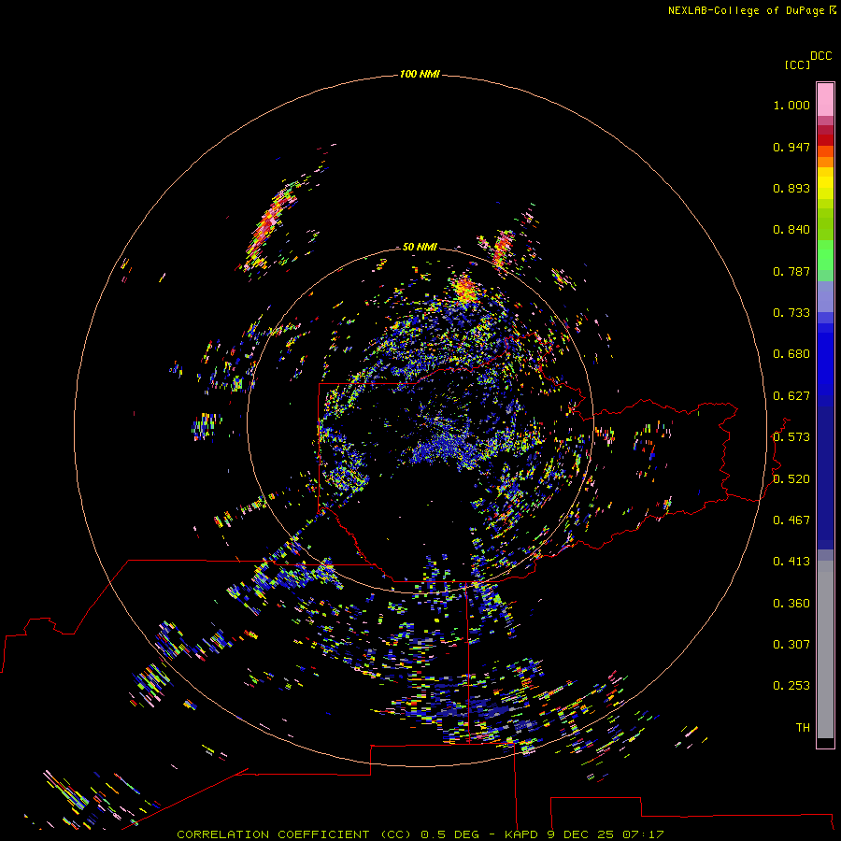Image resolution: width=841 pixels, height=841 pixels.
Task: Click the [CC] units label
Action: (798, 65)
